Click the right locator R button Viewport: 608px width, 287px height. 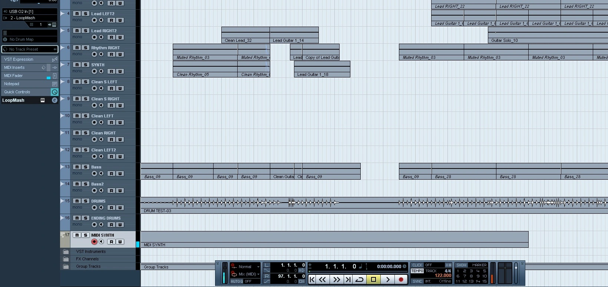click(267, 276)
